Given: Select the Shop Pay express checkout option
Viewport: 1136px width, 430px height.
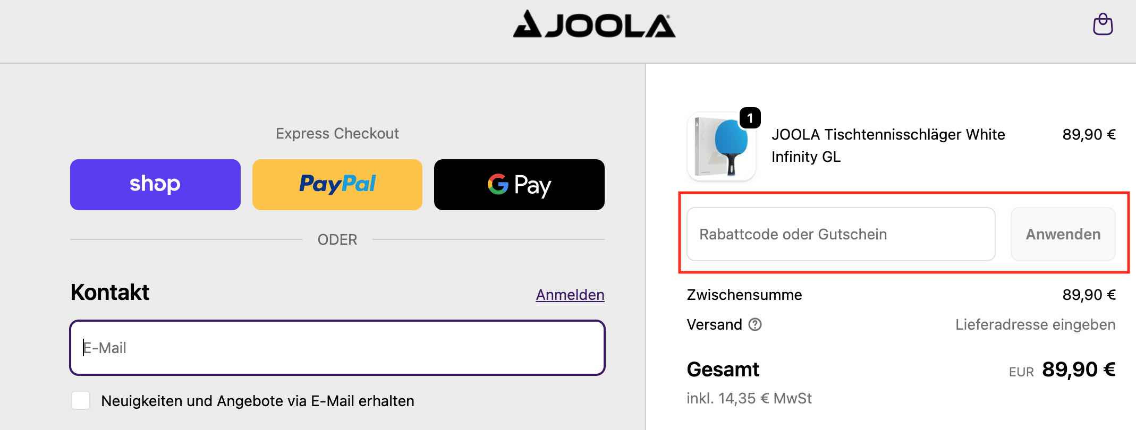Looking at the screenshot, I should 155,184.
